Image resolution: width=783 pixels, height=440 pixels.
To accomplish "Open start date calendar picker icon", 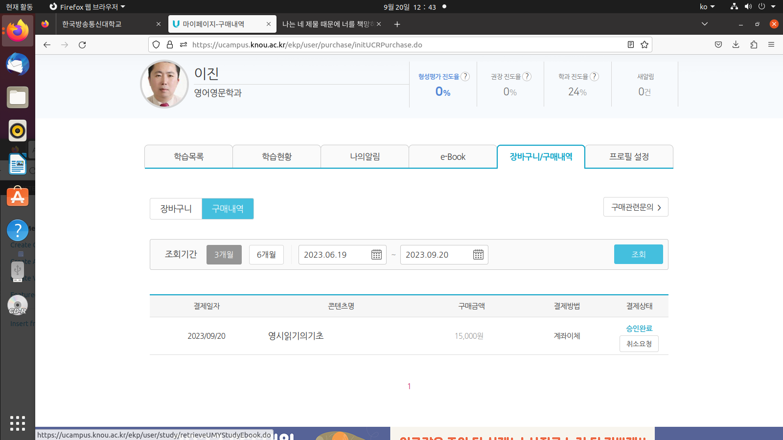I will click(376, 255).
